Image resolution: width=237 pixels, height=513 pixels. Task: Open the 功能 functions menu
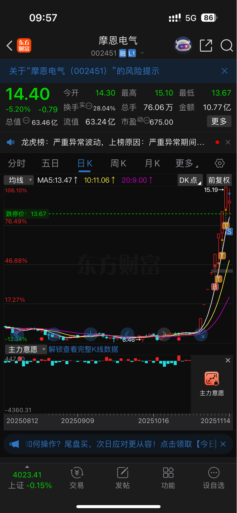coord(168,478)
